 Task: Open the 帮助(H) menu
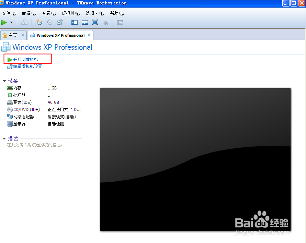pos(117,13)
